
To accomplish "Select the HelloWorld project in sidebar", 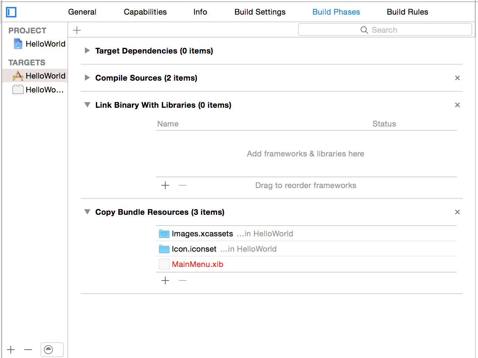I will tap(45, 44).
